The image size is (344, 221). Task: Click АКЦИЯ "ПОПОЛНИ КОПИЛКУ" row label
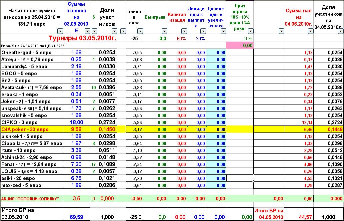[32, 199]
